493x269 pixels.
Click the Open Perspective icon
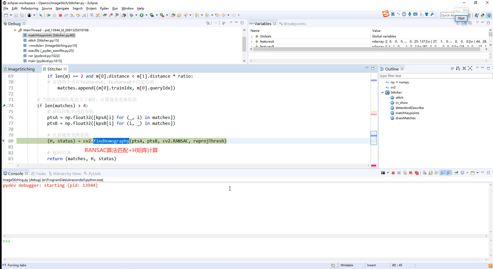point(470,15)
